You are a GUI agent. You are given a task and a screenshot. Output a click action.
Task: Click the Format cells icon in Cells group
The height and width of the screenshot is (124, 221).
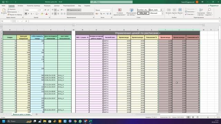(x=180, y=10)
